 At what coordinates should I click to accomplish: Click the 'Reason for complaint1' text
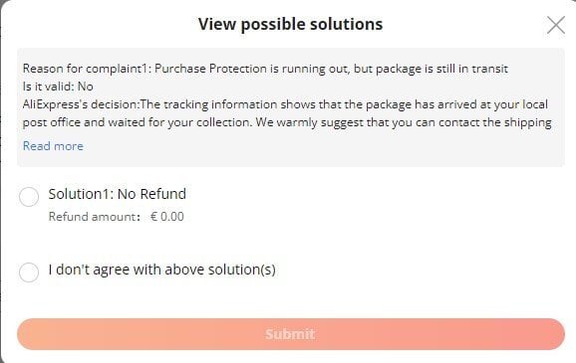pos(87,69)
